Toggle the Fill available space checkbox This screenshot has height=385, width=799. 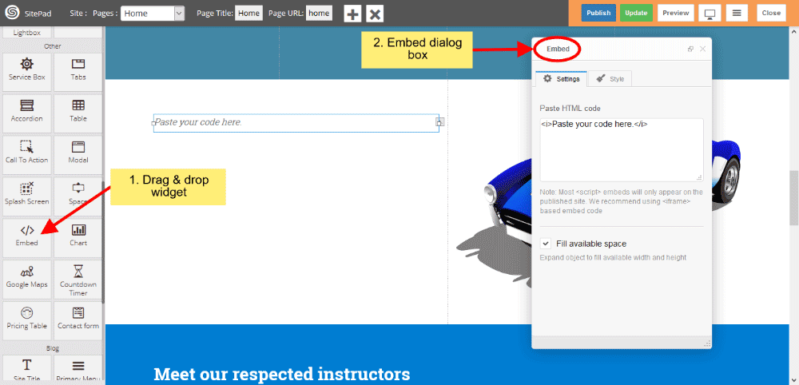[x=546, y=244]
